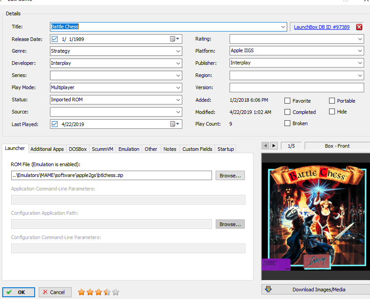The width and height of the screenshot is (370, 299).
Task: Open Last Played calendar picker icon
Action: coord(175,124)
